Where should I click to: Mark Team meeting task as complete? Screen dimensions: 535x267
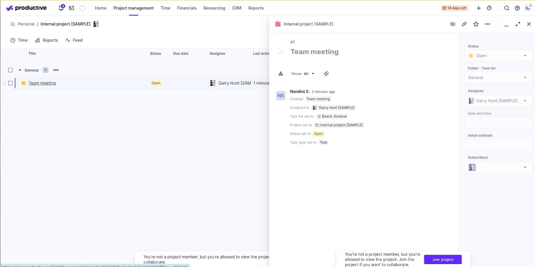pyautogui.click(x=281, y=52)
